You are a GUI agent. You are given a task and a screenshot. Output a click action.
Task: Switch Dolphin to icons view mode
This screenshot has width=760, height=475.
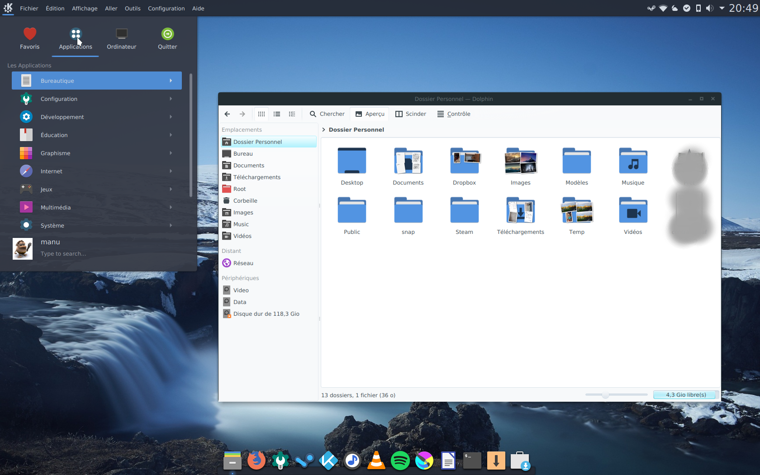(261, 114)
